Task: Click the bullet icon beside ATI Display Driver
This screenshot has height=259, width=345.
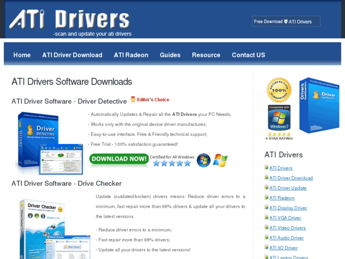Action: (266, 207)
